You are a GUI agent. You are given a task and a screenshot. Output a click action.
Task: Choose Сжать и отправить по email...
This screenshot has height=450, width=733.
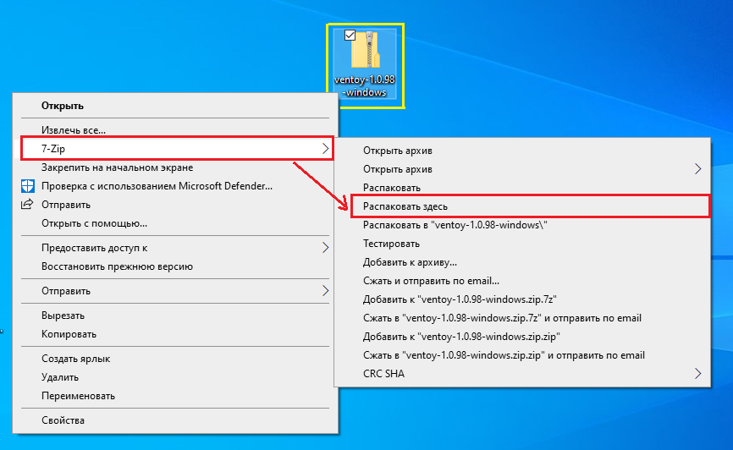pyautogui.click(x=522, y=281)
